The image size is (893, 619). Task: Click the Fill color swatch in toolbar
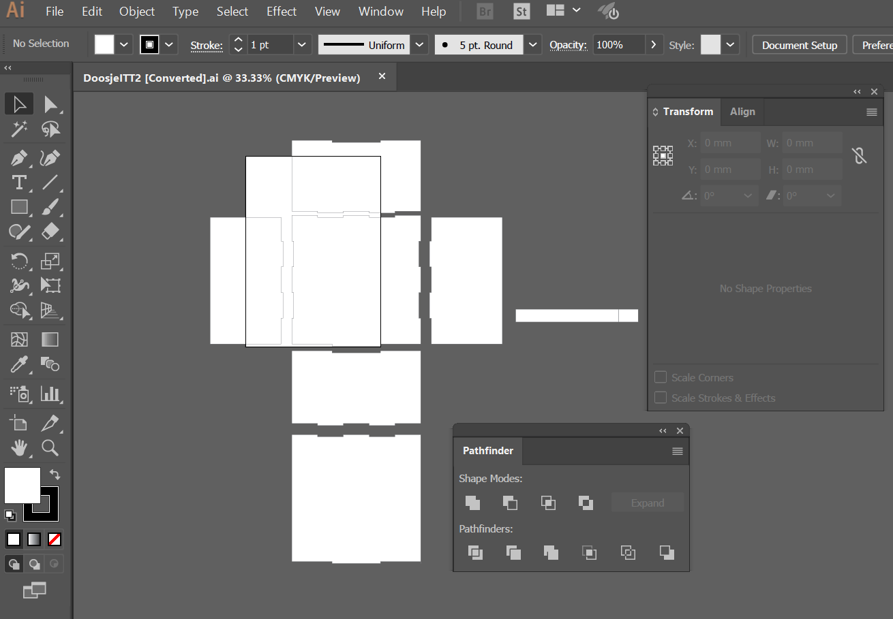pyautogui.click(x=22, y=485)
